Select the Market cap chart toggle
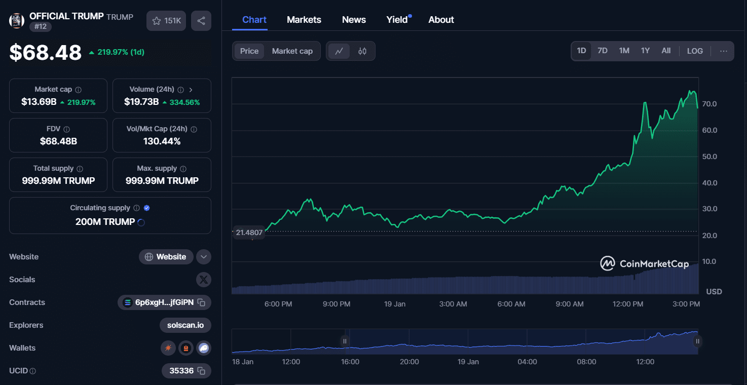 (292, 51)
